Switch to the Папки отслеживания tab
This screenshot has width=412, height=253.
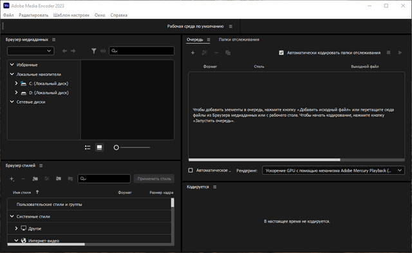(239, 40)
